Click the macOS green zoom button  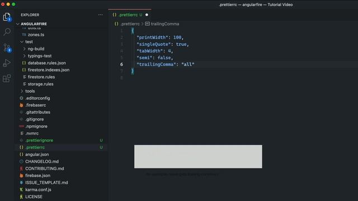tap(13, 4)
